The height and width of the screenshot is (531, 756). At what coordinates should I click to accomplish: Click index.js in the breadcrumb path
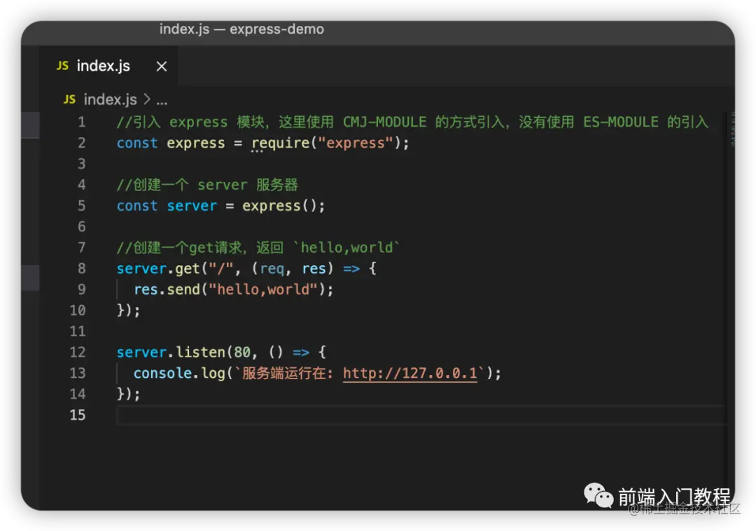pos(111,100)
